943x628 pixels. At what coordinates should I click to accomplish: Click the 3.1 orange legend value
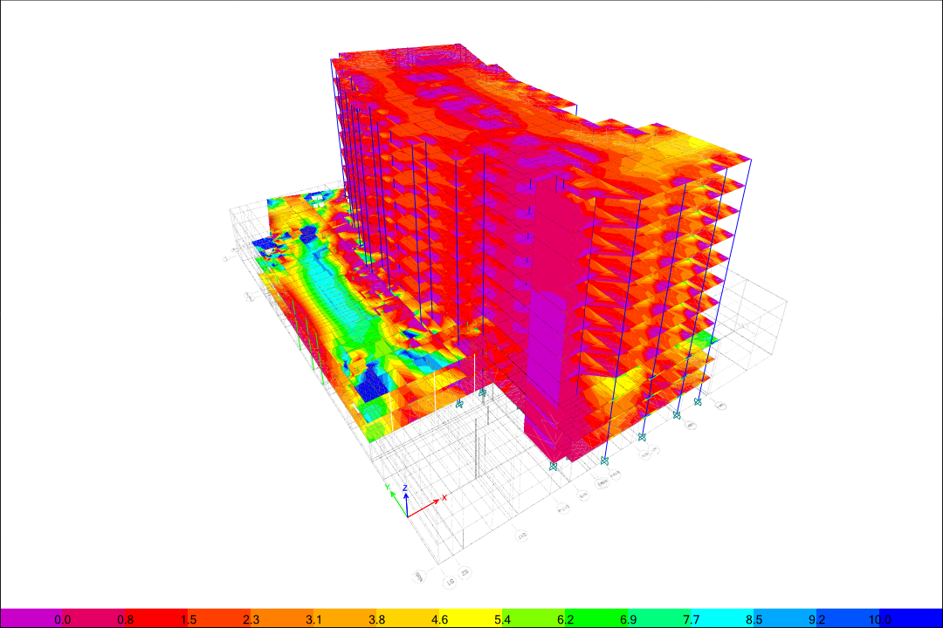pyautogui.click(x=314, y=620)
